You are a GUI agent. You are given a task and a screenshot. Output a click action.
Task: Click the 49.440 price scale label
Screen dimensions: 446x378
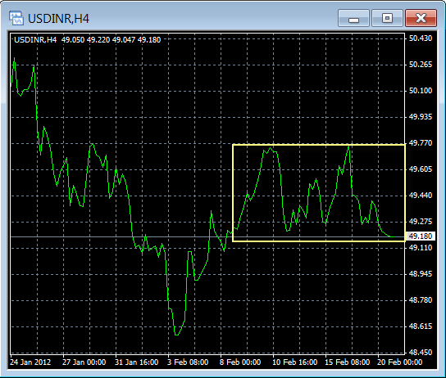(421, 196)
